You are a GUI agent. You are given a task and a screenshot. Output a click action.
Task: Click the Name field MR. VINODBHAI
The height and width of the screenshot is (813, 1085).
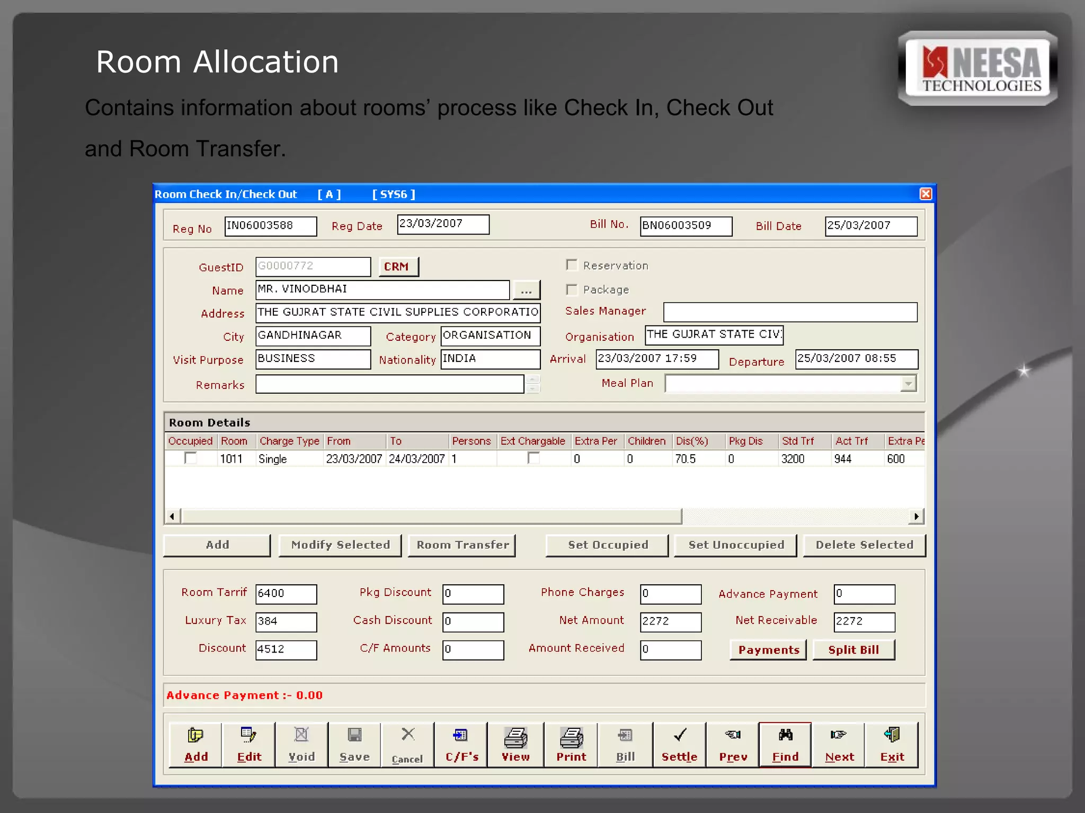click(383, 290)
